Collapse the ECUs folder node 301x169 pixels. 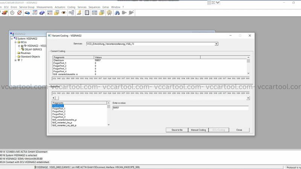coord(15,42)
